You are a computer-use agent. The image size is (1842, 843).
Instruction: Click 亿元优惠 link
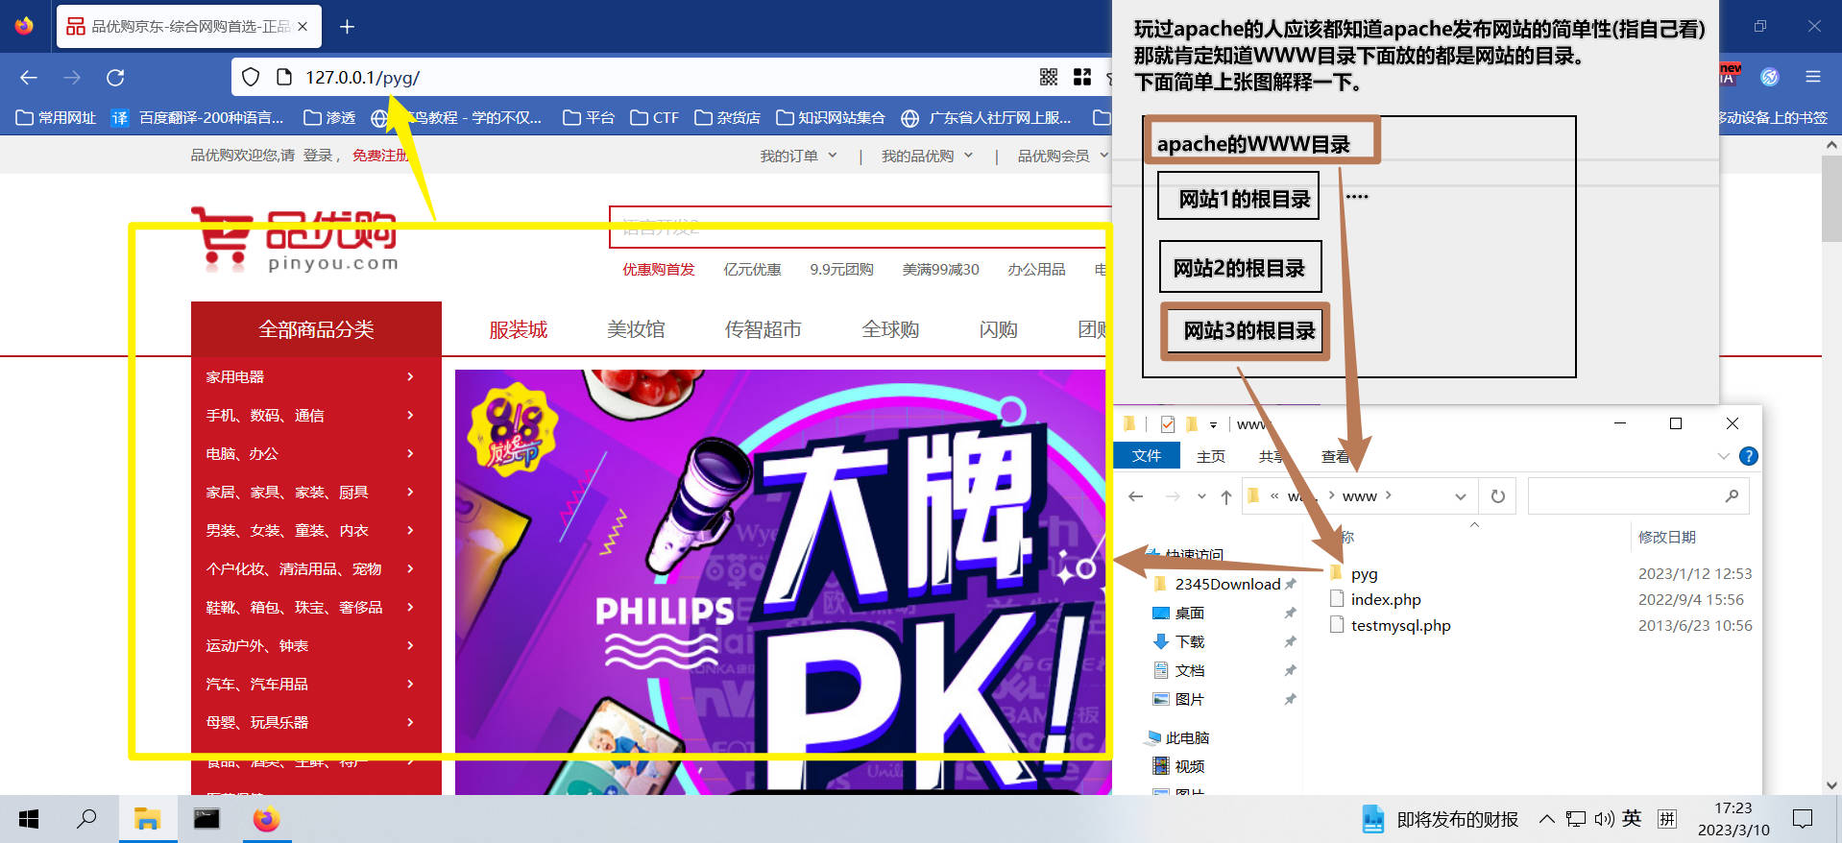point(752,270)
